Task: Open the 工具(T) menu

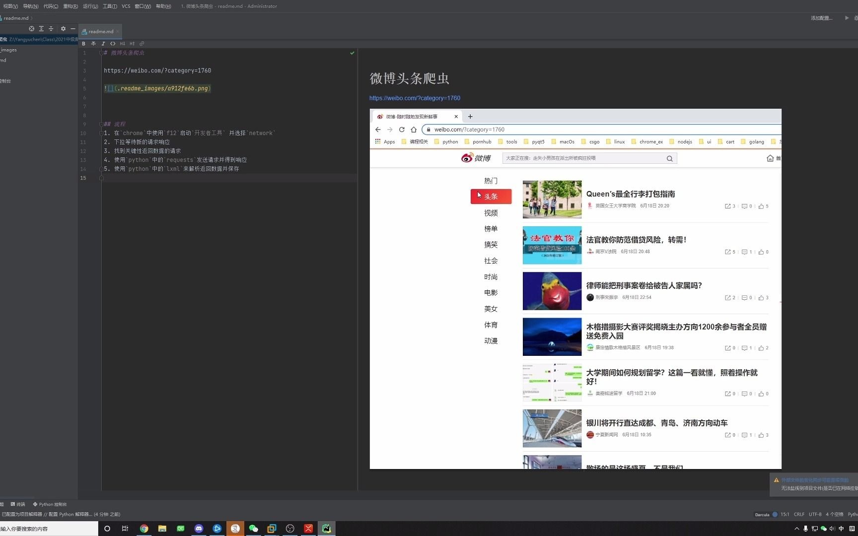Action: 110,6
